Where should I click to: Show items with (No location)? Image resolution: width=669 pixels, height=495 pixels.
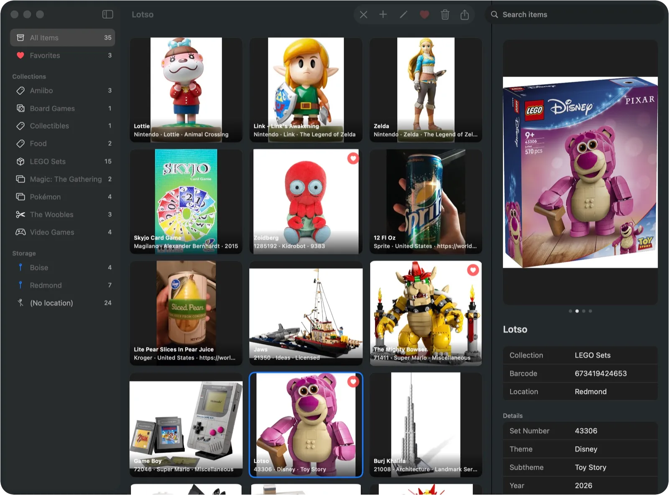point(63,303)
